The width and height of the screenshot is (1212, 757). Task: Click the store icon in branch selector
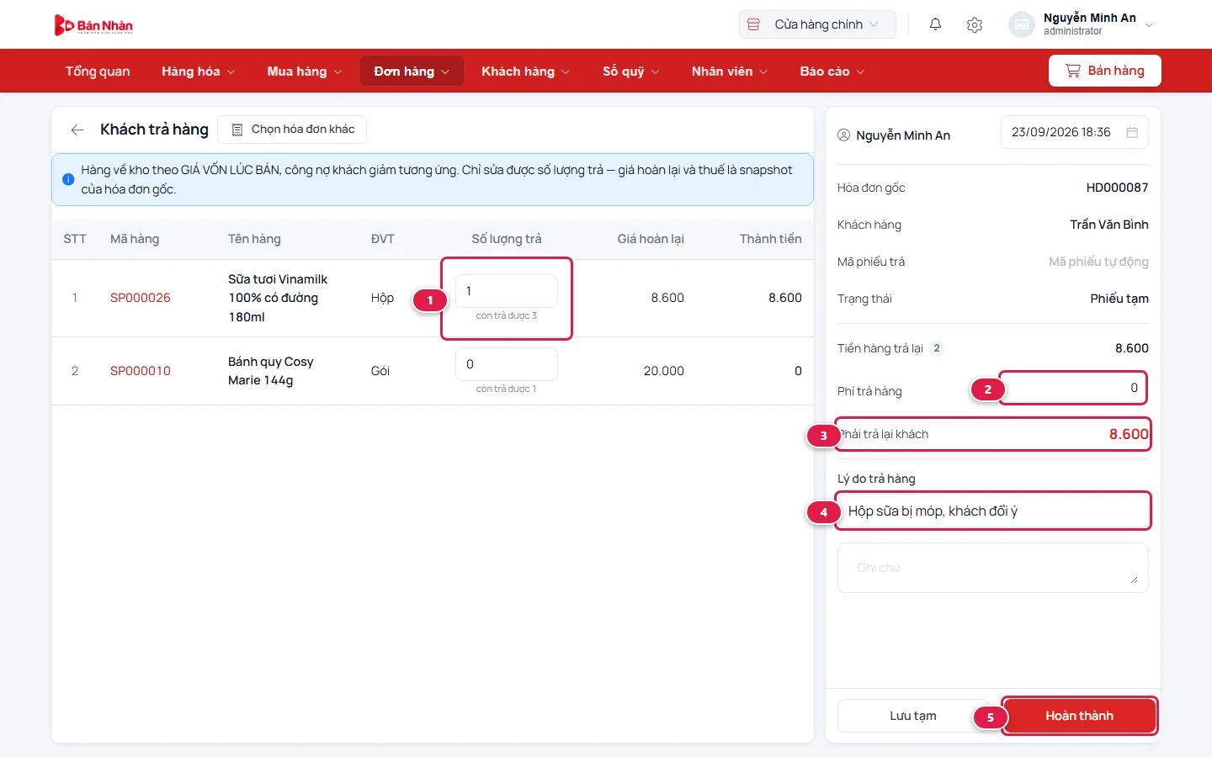[754, 24]
